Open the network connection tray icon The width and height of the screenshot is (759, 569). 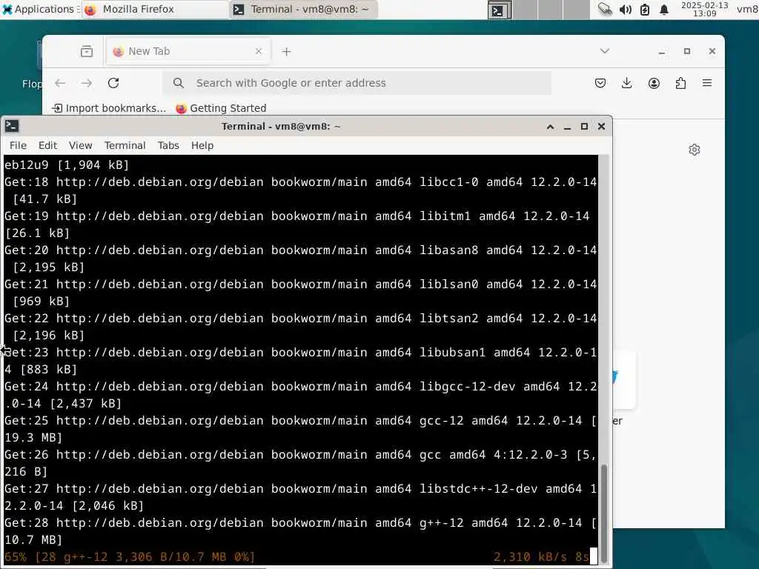(x=605, y=9)
